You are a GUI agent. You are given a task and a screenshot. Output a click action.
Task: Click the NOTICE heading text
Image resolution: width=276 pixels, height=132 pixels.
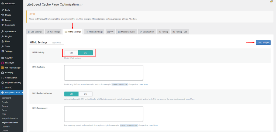coord(32,14)
